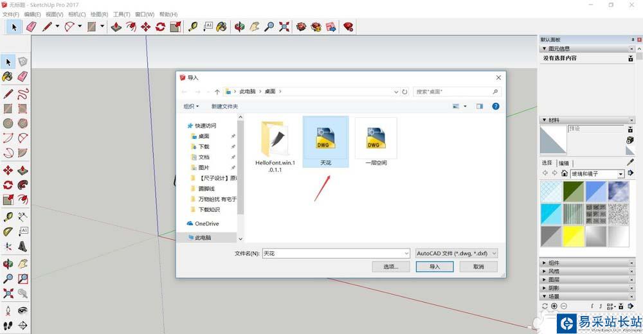Go to materials home (In Model) icon
The image size is (643, 334).
click(565, 173)
